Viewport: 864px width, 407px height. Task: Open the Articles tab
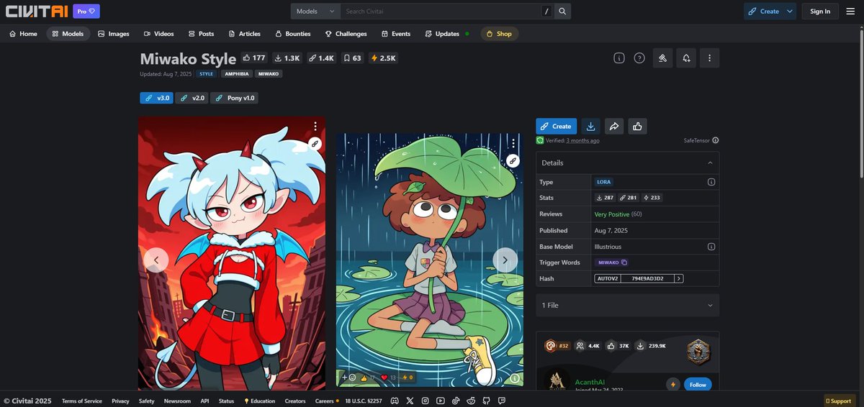244,34
